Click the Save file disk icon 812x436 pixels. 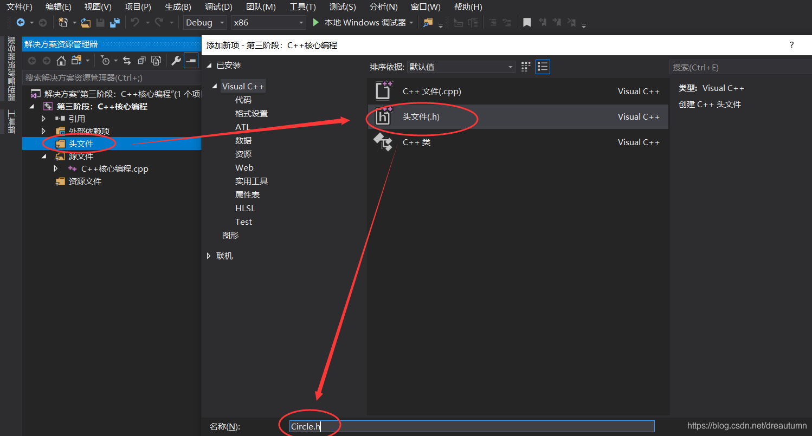click(x=100, y=22)
